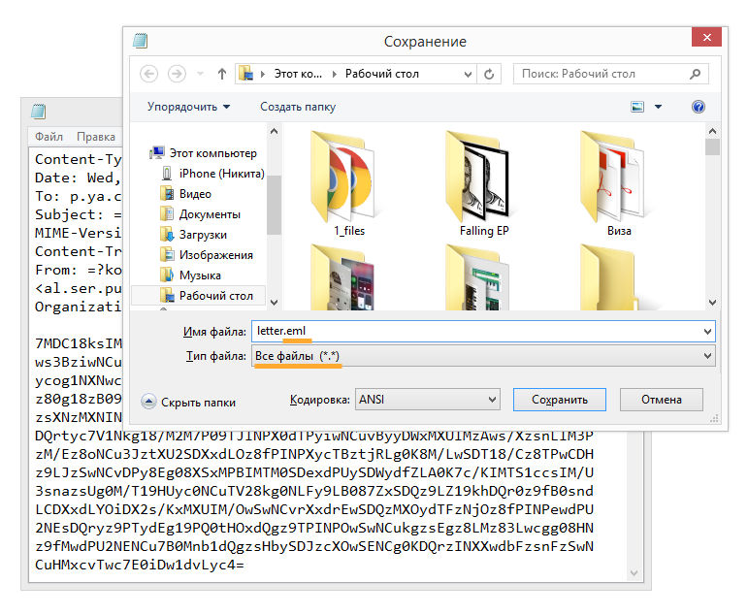Open the Тип файла dropdown
748x615 pixels.
point(705,357)
